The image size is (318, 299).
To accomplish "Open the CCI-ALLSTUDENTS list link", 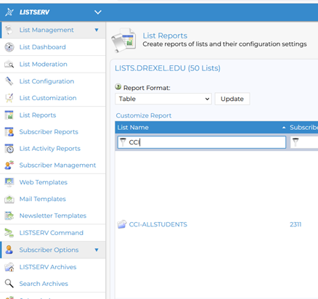I will pyautogui.click(x=158, y=224).
